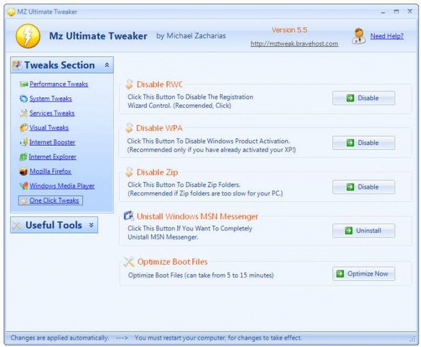This screenshot has height=347, width=421.
Task: Open the Performance Tweaks page
Action: coord(59,84)
